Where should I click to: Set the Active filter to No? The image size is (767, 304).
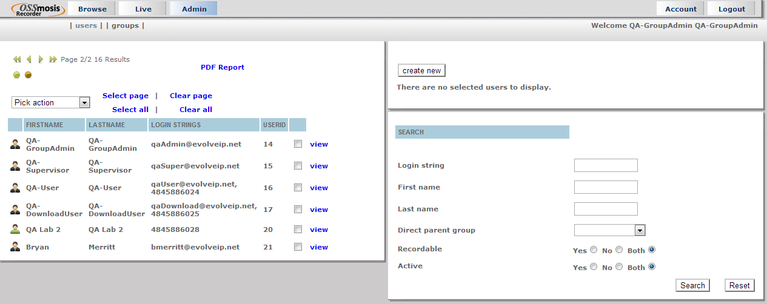pyautogui.click(x=619, y=267)
